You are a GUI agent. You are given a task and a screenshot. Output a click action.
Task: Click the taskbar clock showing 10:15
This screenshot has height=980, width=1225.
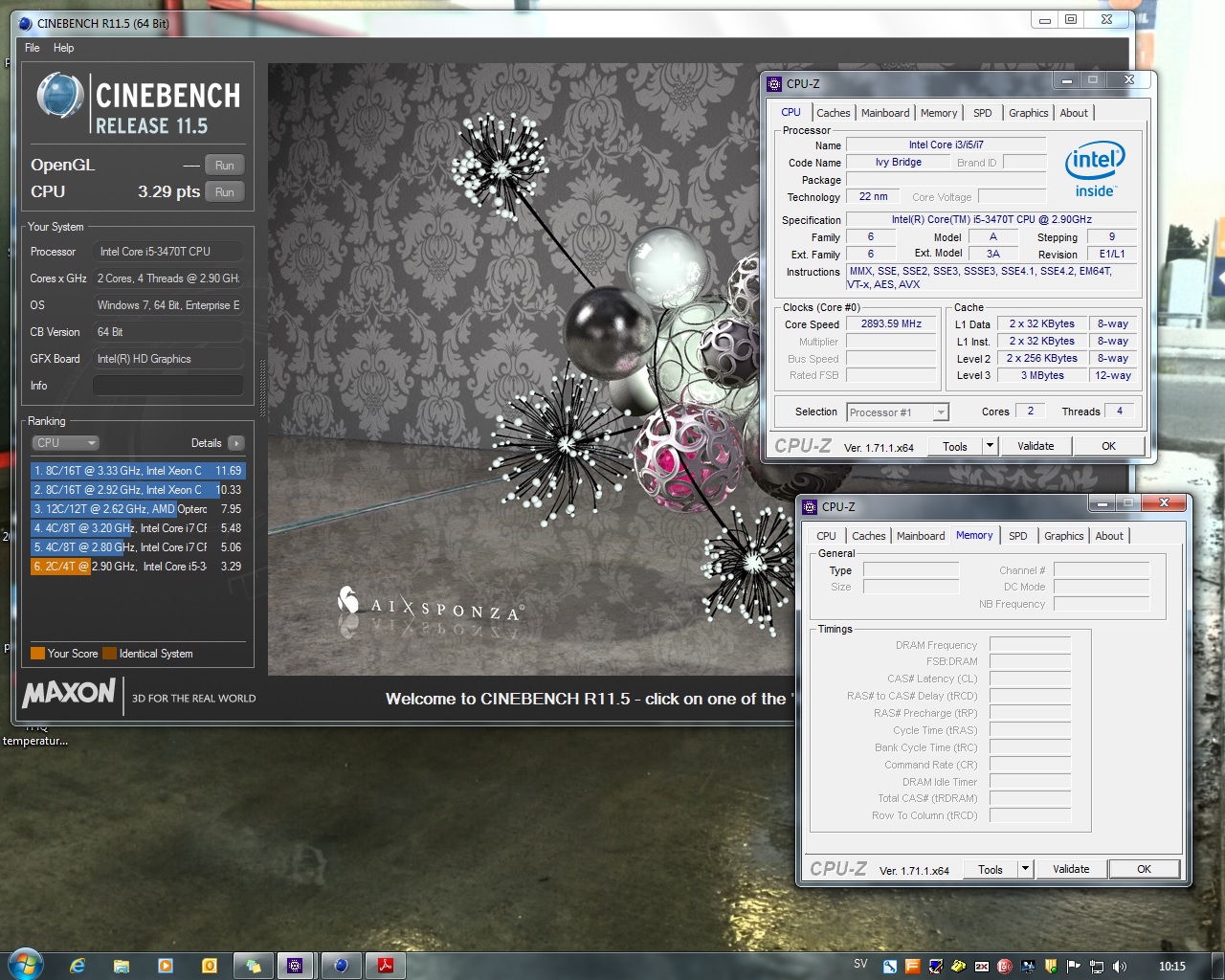1171,967
